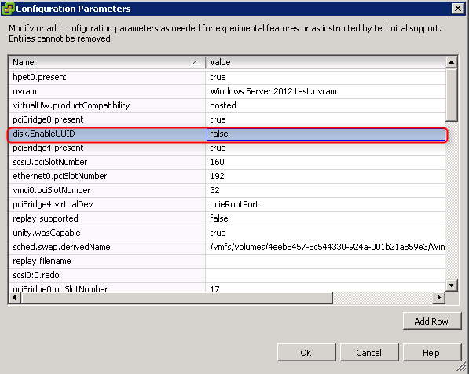Click the true value of hpet0.present
Screen dimensions: 469x374
[x=326, y=77]
